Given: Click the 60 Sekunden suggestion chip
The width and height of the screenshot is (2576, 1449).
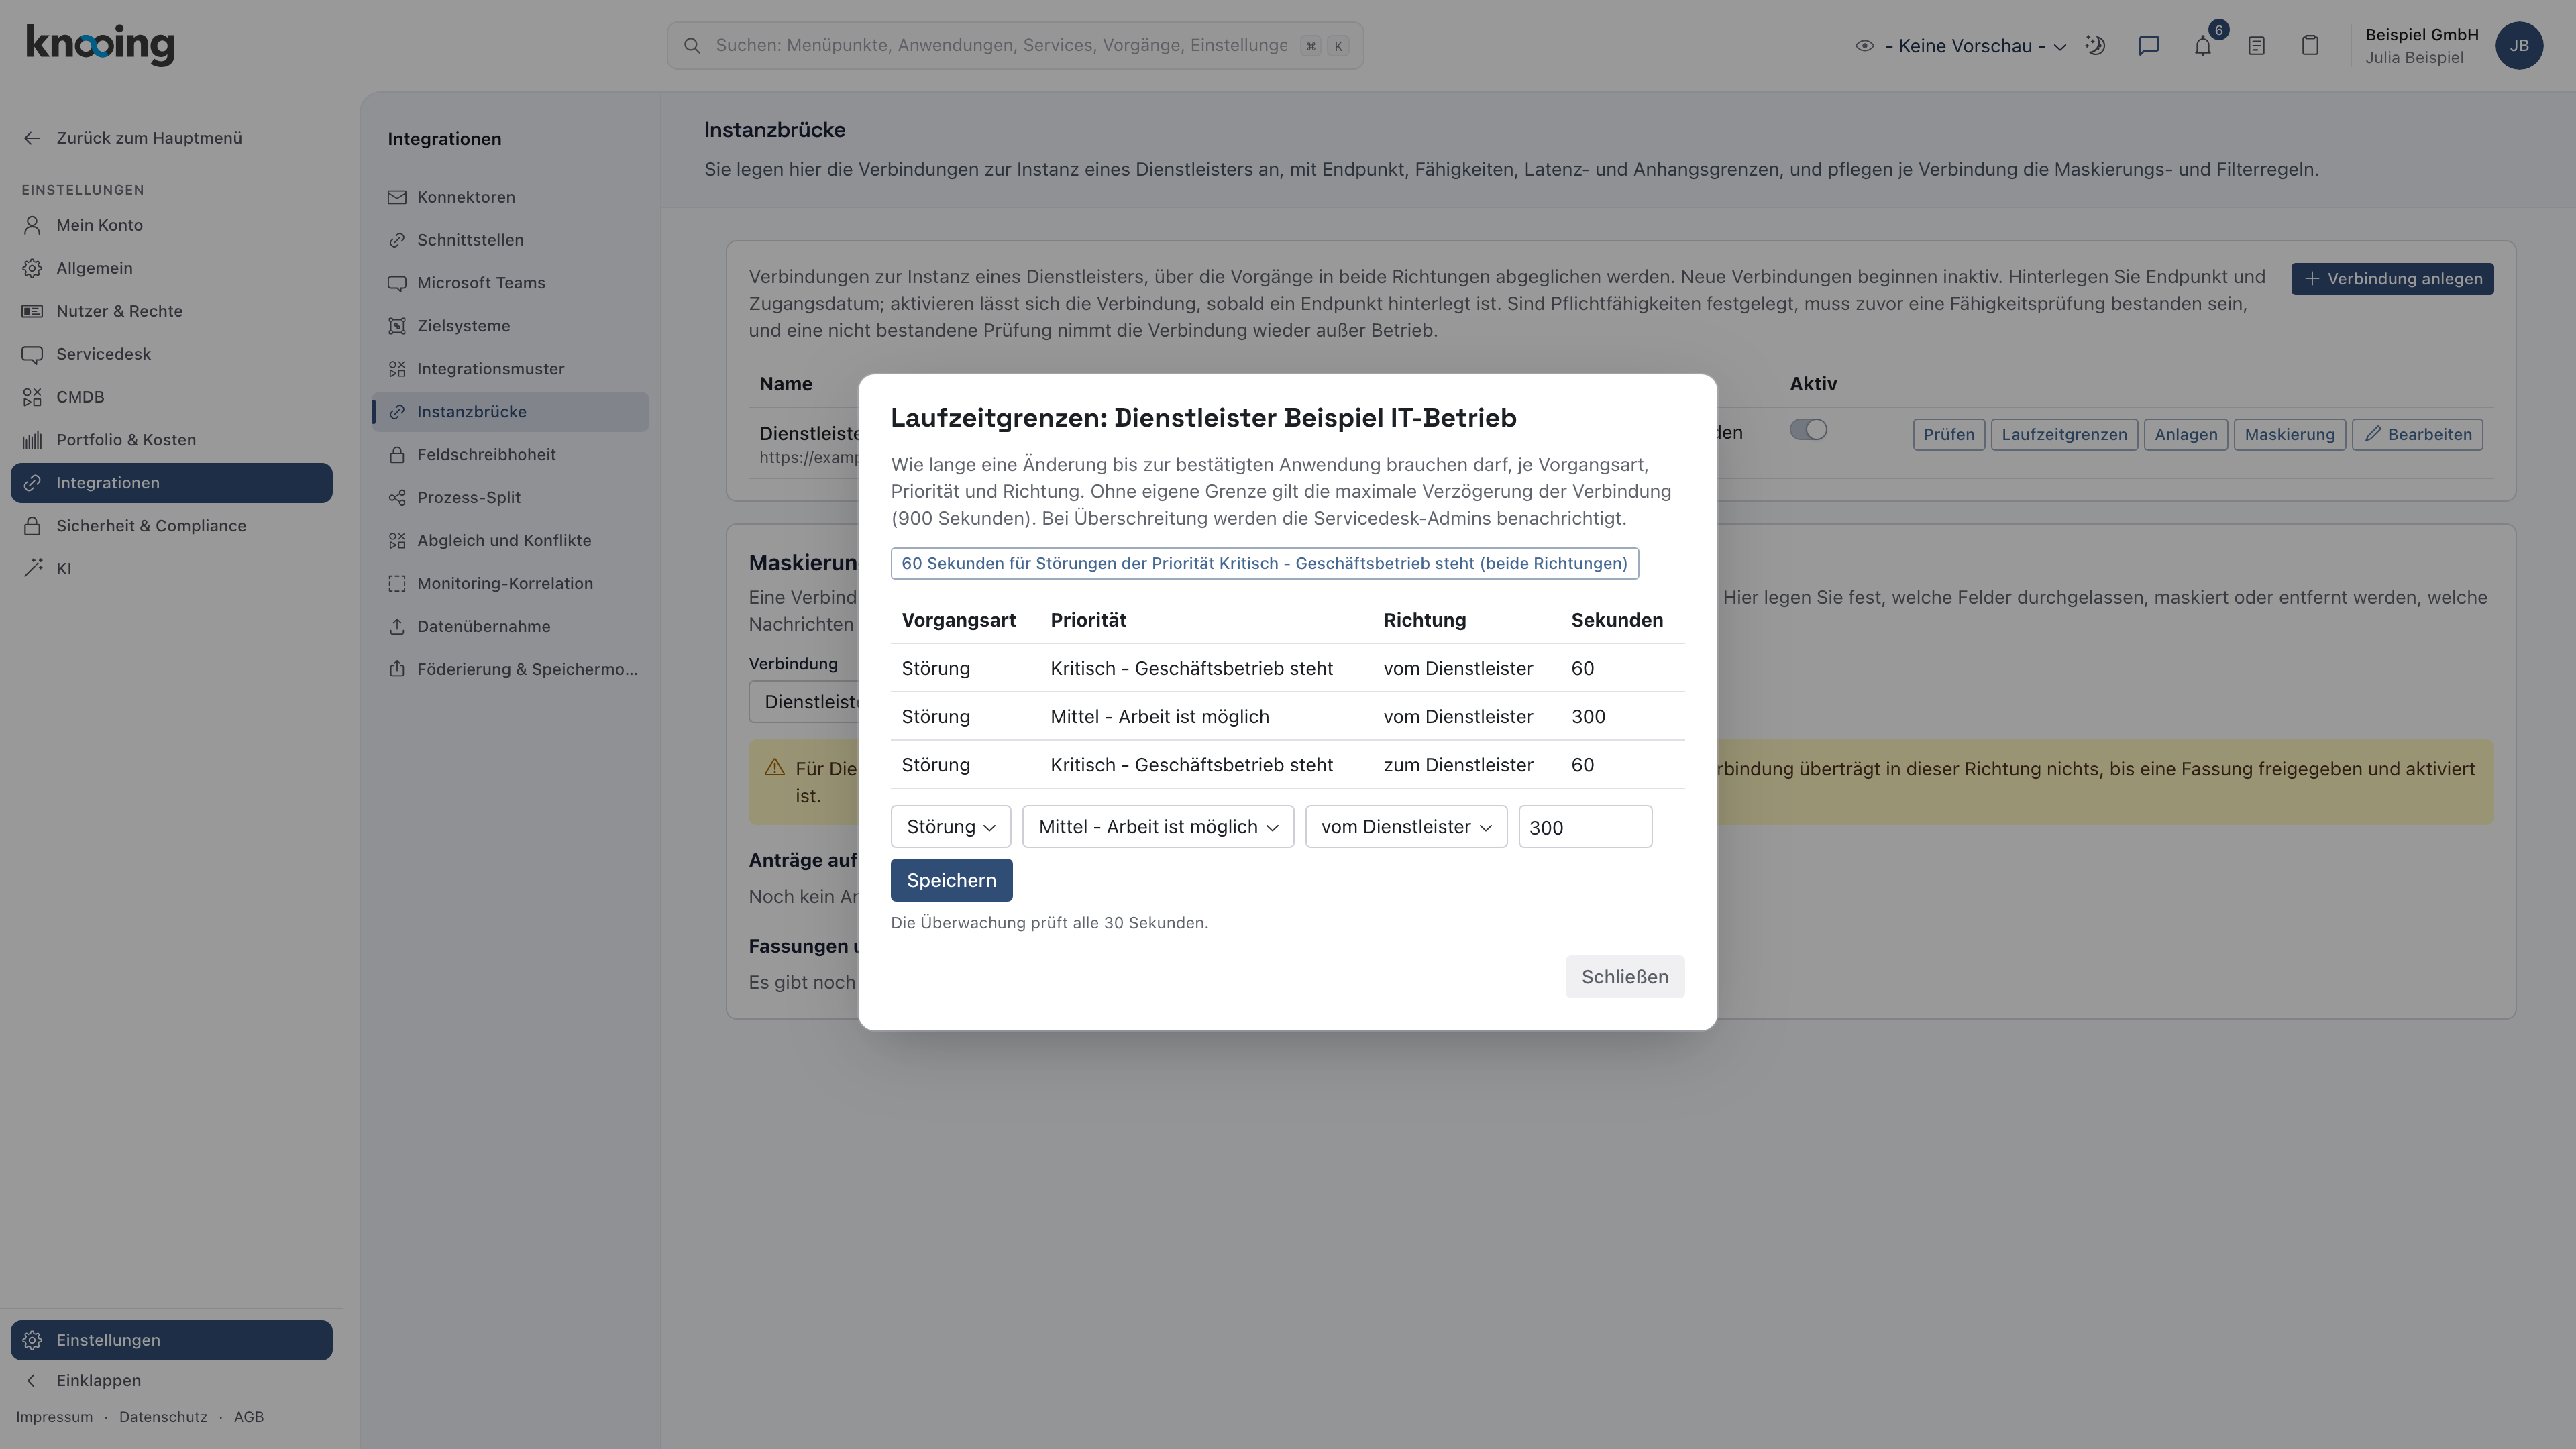Looking at the screenshot, I should click(x=1264, y=563).
